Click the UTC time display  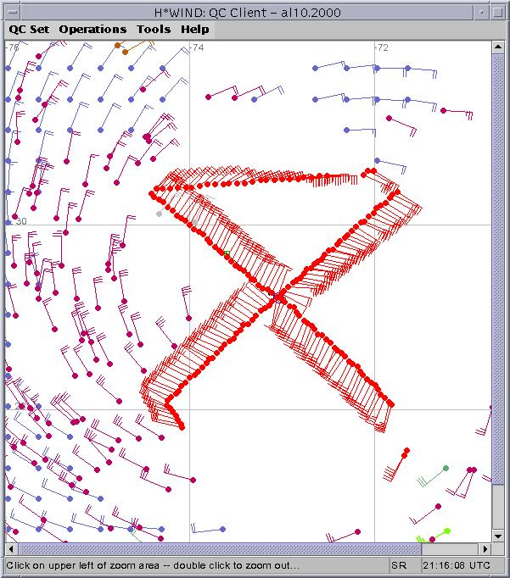[x=455, y=565]
